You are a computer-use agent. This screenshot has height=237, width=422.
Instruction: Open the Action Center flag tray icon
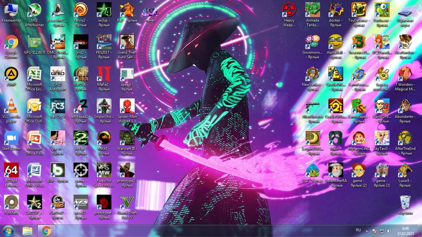click(x=374, y=231)
